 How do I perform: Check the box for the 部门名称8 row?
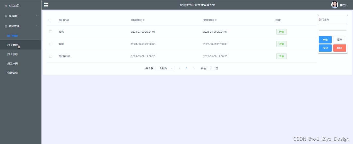[50, 56]
